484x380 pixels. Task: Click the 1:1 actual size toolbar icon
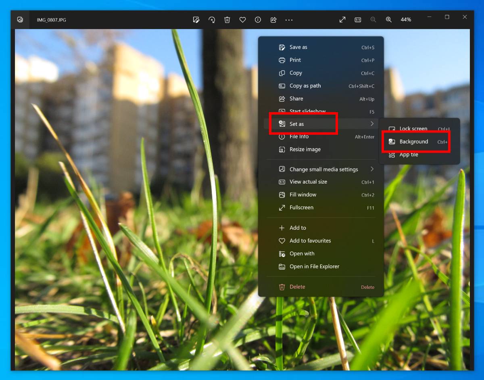(x=358, y=19)
